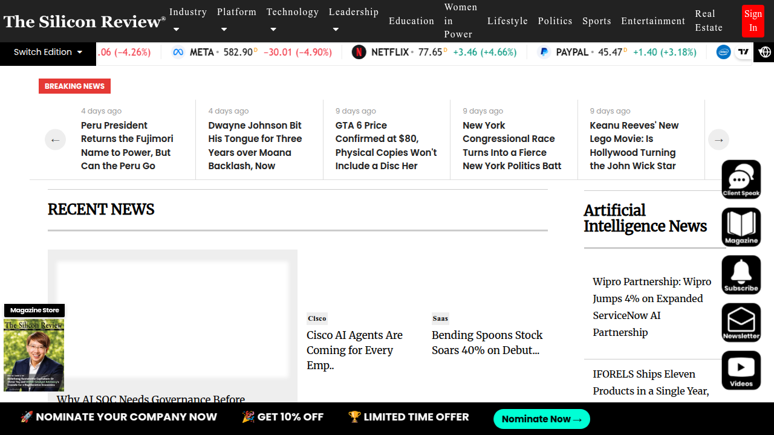Open the Magazine Store cover thumbnail

tap(34, 355)
